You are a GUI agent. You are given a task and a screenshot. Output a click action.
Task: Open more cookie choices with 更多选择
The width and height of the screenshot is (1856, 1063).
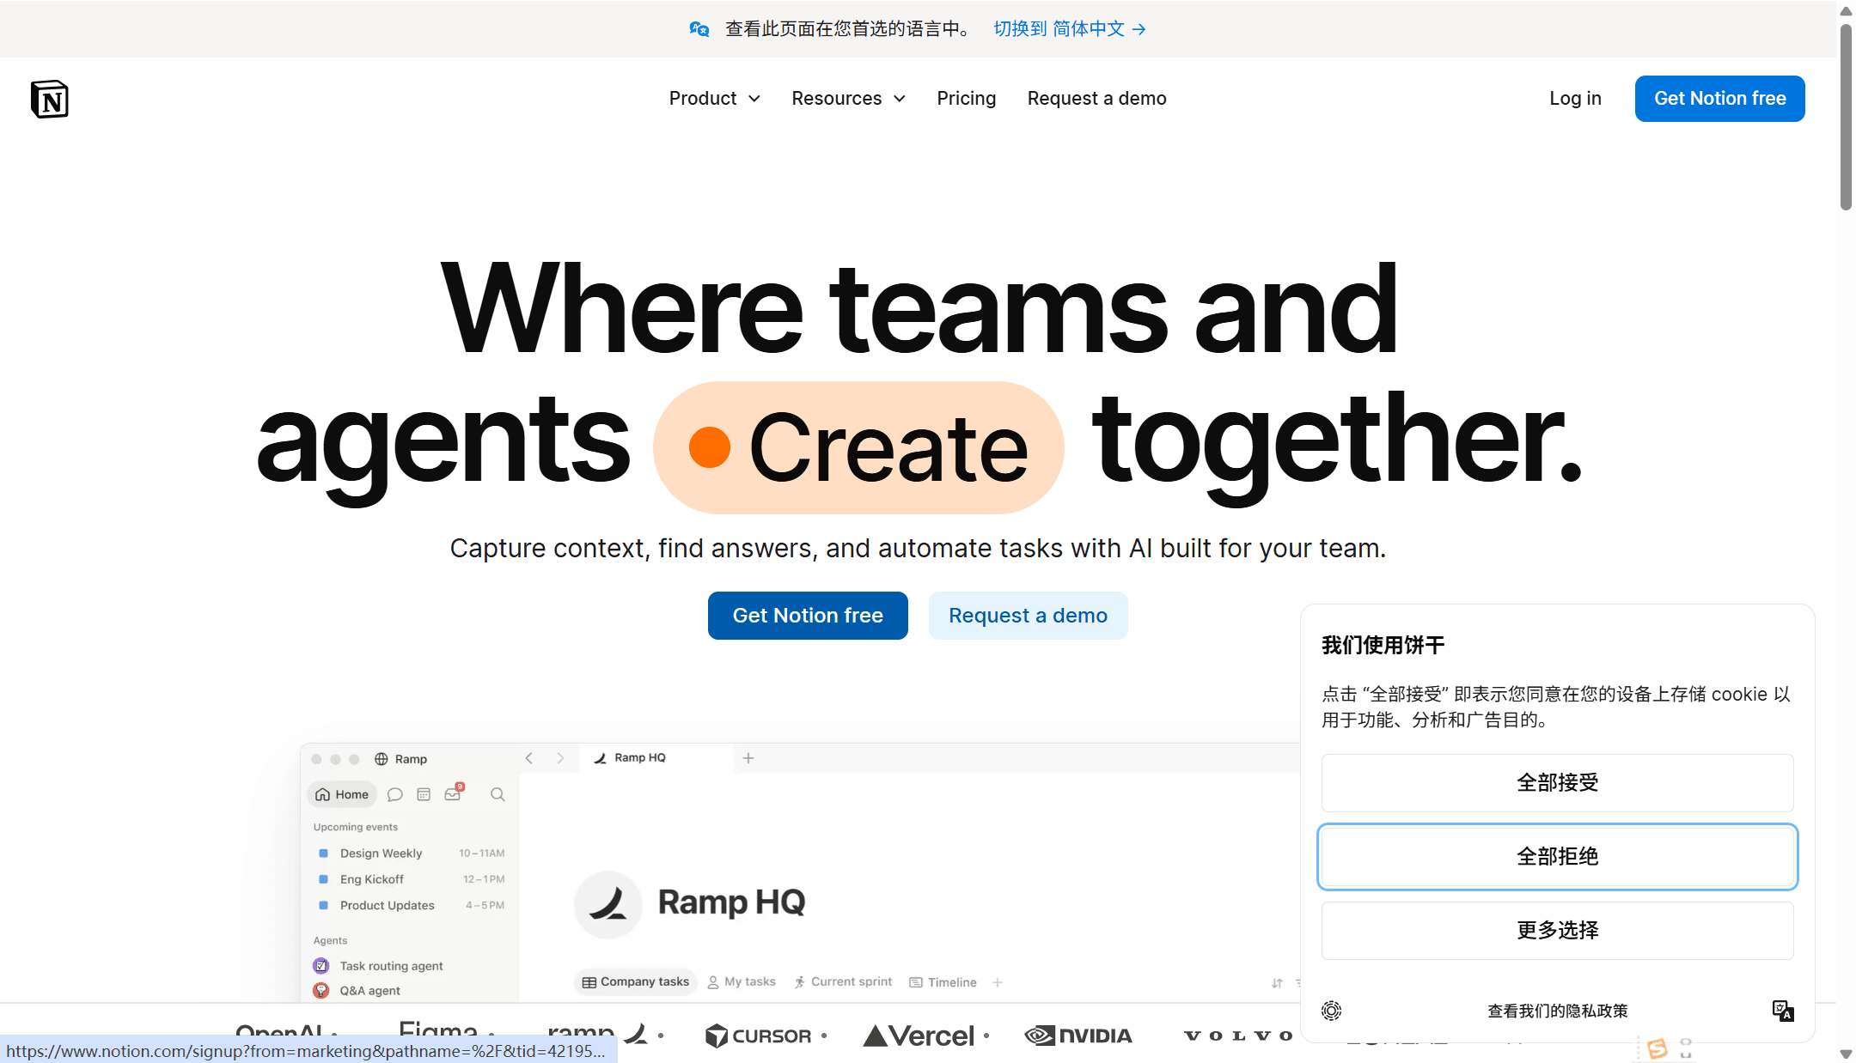1558,931
